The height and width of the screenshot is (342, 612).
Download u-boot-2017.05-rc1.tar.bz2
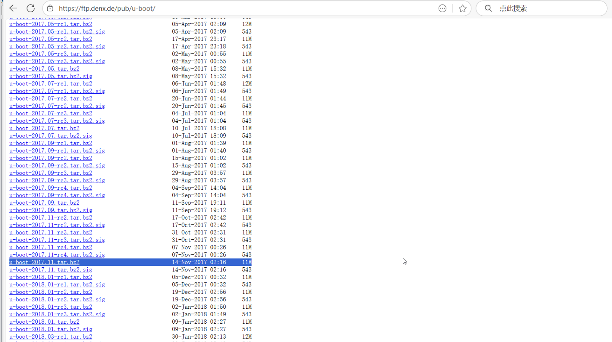[51, 24]
